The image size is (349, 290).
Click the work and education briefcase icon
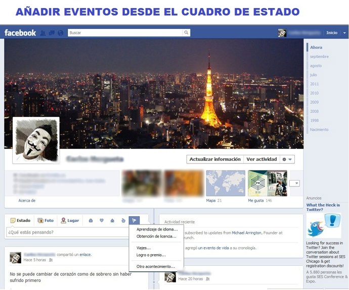pyautogui.click(x=91, y=220)
